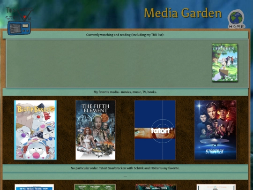Click the 'Currently watching and reading' heading
253x190 pixels.
[125, 35]
